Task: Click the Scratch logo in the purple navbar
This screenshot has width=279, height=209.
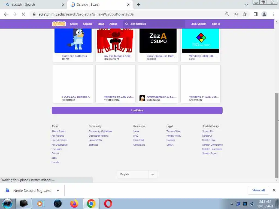Action: [59, 24]
